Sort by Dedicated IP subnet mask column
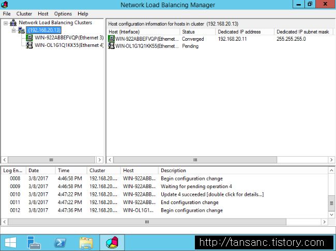336x251 pixels. tap(303, 31)
